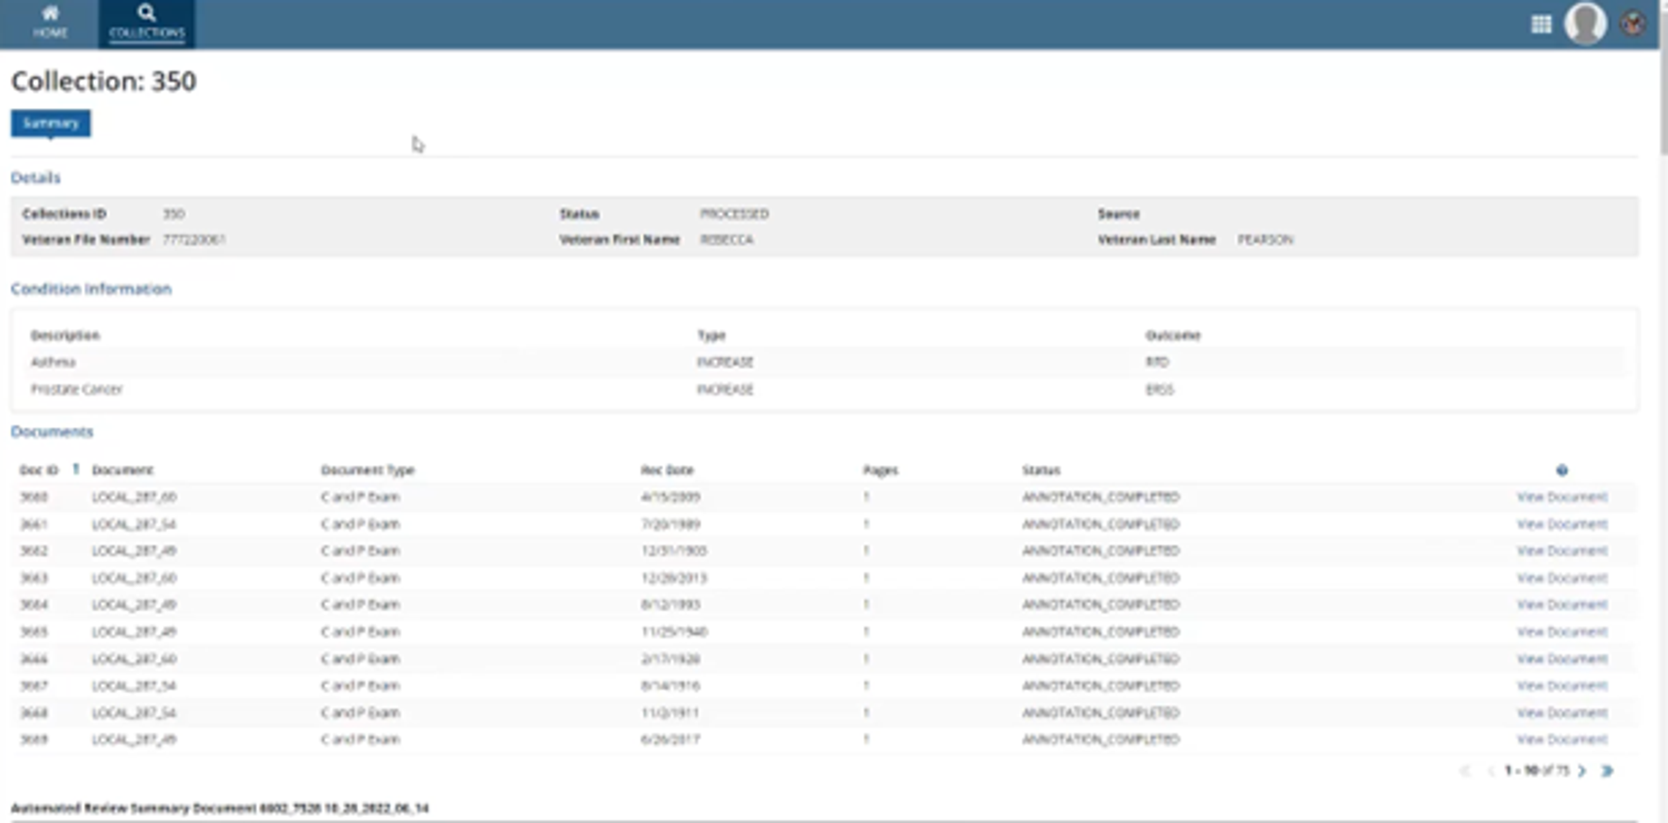View Document for Doc ID 3663
Image resolution: width=1668 pixels, height=823 pixels.
[1562, 578]
